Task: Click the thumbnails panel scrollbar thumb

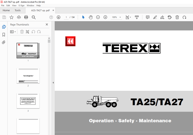Action: 49,41
